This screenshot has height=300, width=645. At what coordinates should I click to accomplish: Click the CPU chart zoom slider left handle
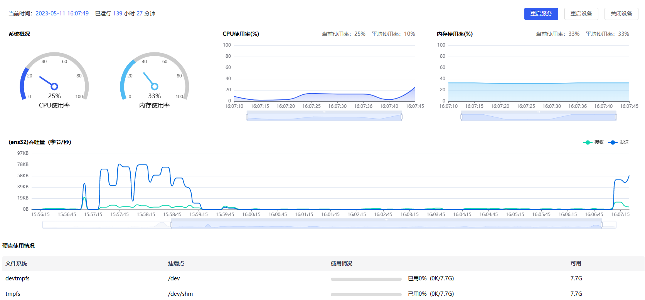click(x=247, y=116)
